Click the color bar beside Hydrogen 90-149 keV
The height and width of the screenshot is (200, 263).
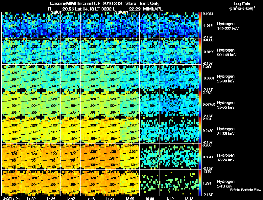click(200, 51)
